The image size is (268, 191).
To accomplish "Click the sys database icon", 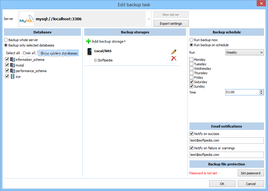I will click(13, 76).
